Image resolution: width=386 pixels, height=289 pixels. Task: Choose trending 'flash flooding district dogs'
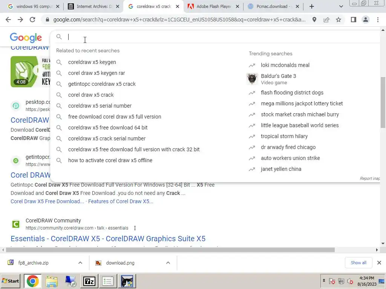(292, 93)
